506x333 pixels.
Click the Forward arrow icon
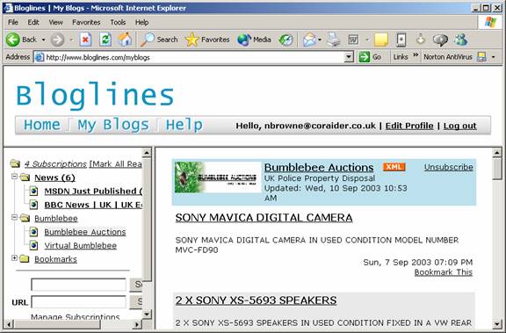(x=57, y=40)
